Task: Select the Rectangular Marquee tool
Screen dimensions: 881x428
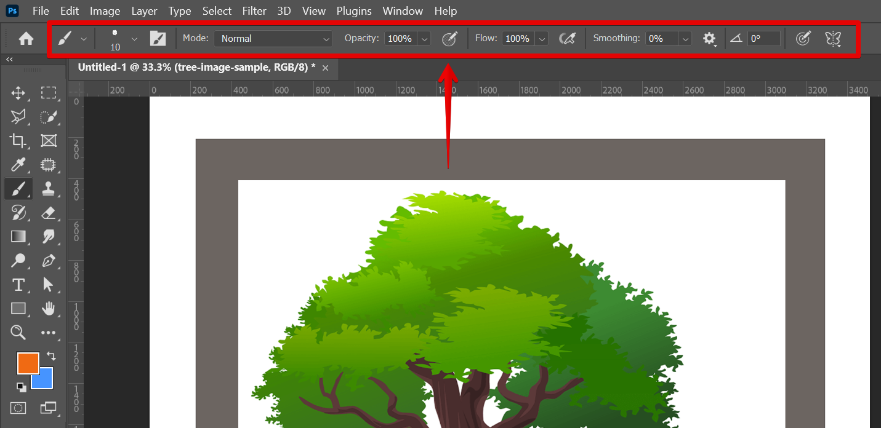Action: (x=49, y=93)
